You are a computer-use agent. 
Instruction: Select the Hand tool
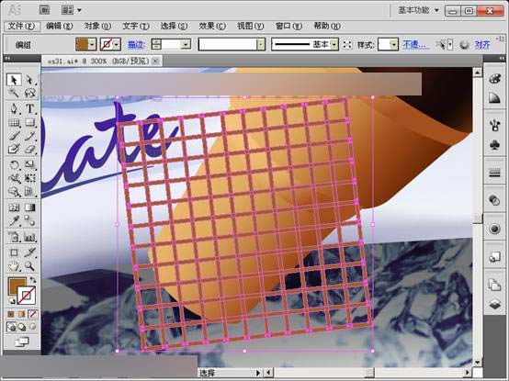[x=14, y=266]
